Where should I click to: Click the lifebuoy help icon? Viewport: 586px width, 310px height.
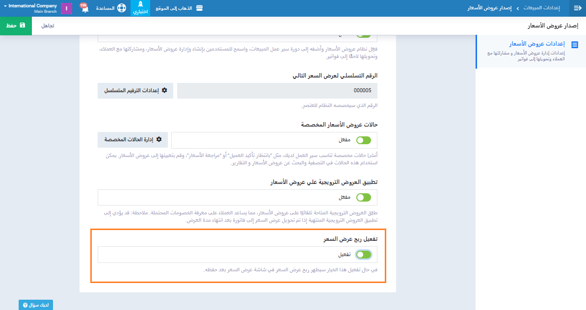click(121, 8)
